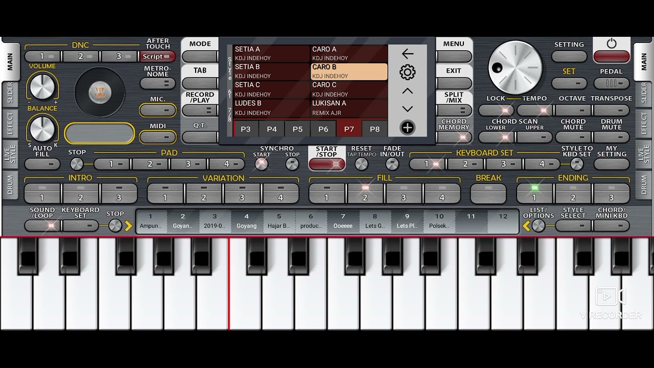Select the LUDES B style
654x368 pixels.
coord(272,108)
